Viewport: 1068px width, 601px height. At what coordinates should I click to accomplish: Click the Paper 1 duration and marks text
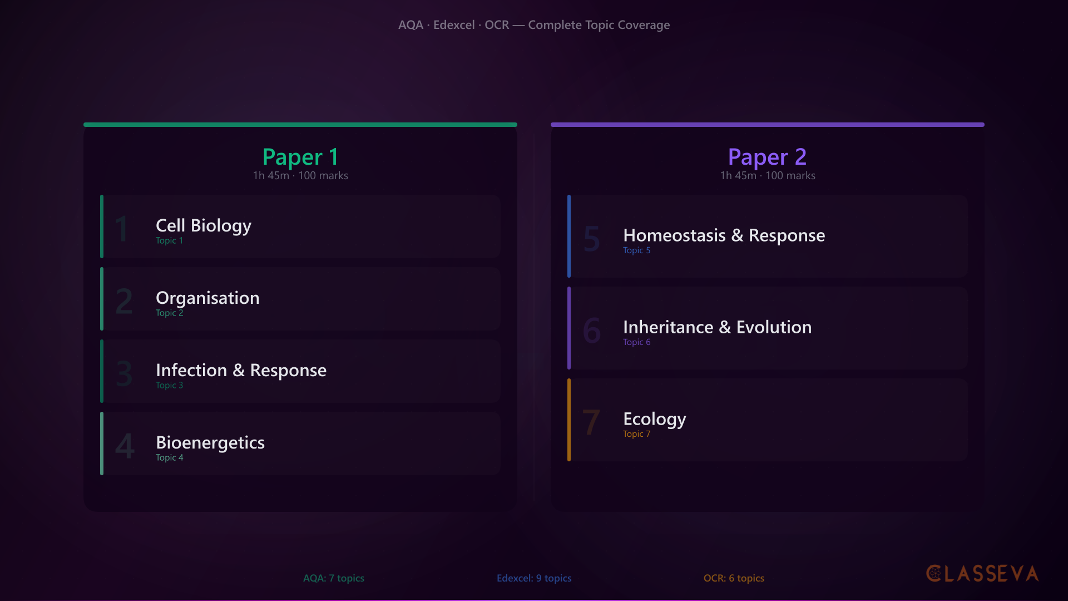click(x=300, y=175)
